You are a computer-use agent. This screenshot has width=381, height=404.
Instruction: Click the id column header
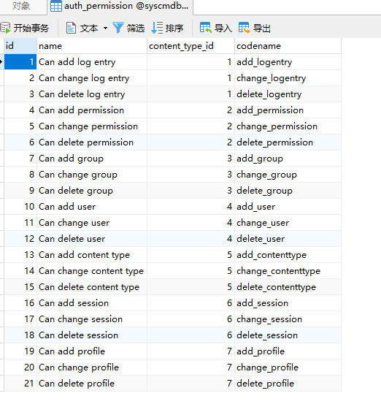coord(20,46)
